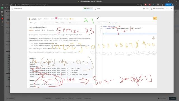The image size is (179, 101).
Task: Open the Draw tool color dropdown arrow
Action: point(92,9)
